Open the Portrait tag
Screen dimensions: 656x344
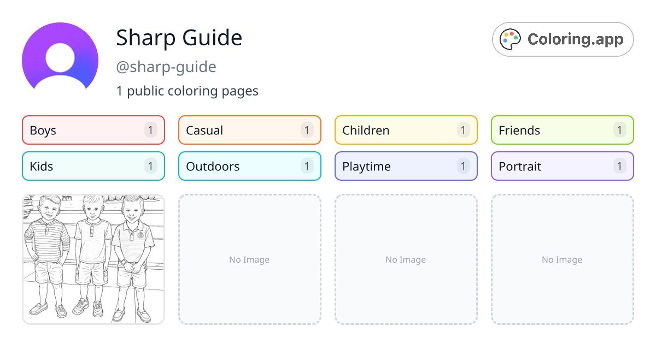pyautogui.click(x=562, y=166)
